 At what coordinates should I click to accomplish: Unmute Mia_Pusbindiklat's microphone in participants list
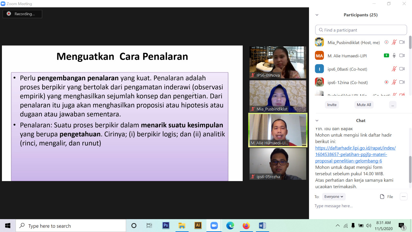coord(394,42)
